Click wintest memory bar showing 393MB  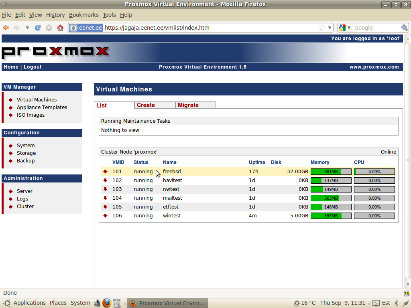(x=331, y=216)
